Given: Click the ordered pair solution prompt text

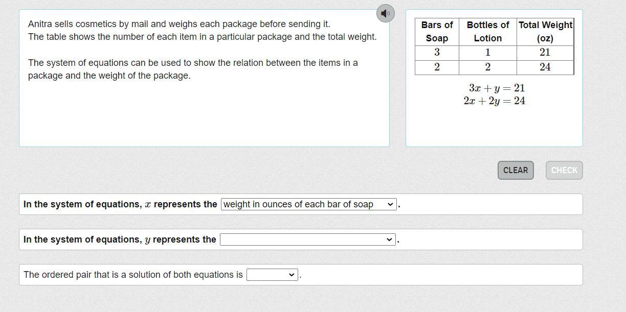Looking at the screenshot, I should [x=133, y=275].
